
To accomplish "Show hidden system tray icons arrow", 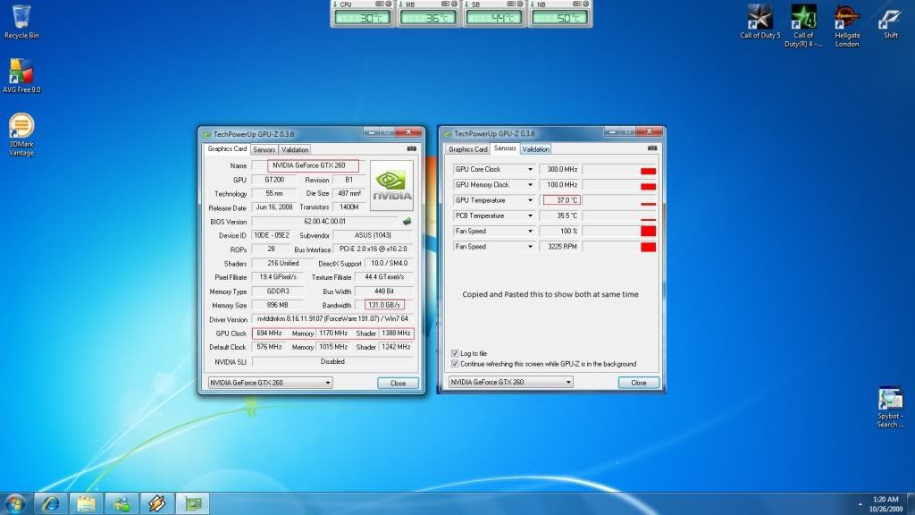I will (x=860, y=504).
